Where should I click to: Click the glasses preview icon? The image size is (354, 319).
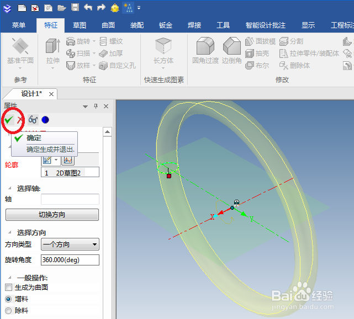coord(33,120)
